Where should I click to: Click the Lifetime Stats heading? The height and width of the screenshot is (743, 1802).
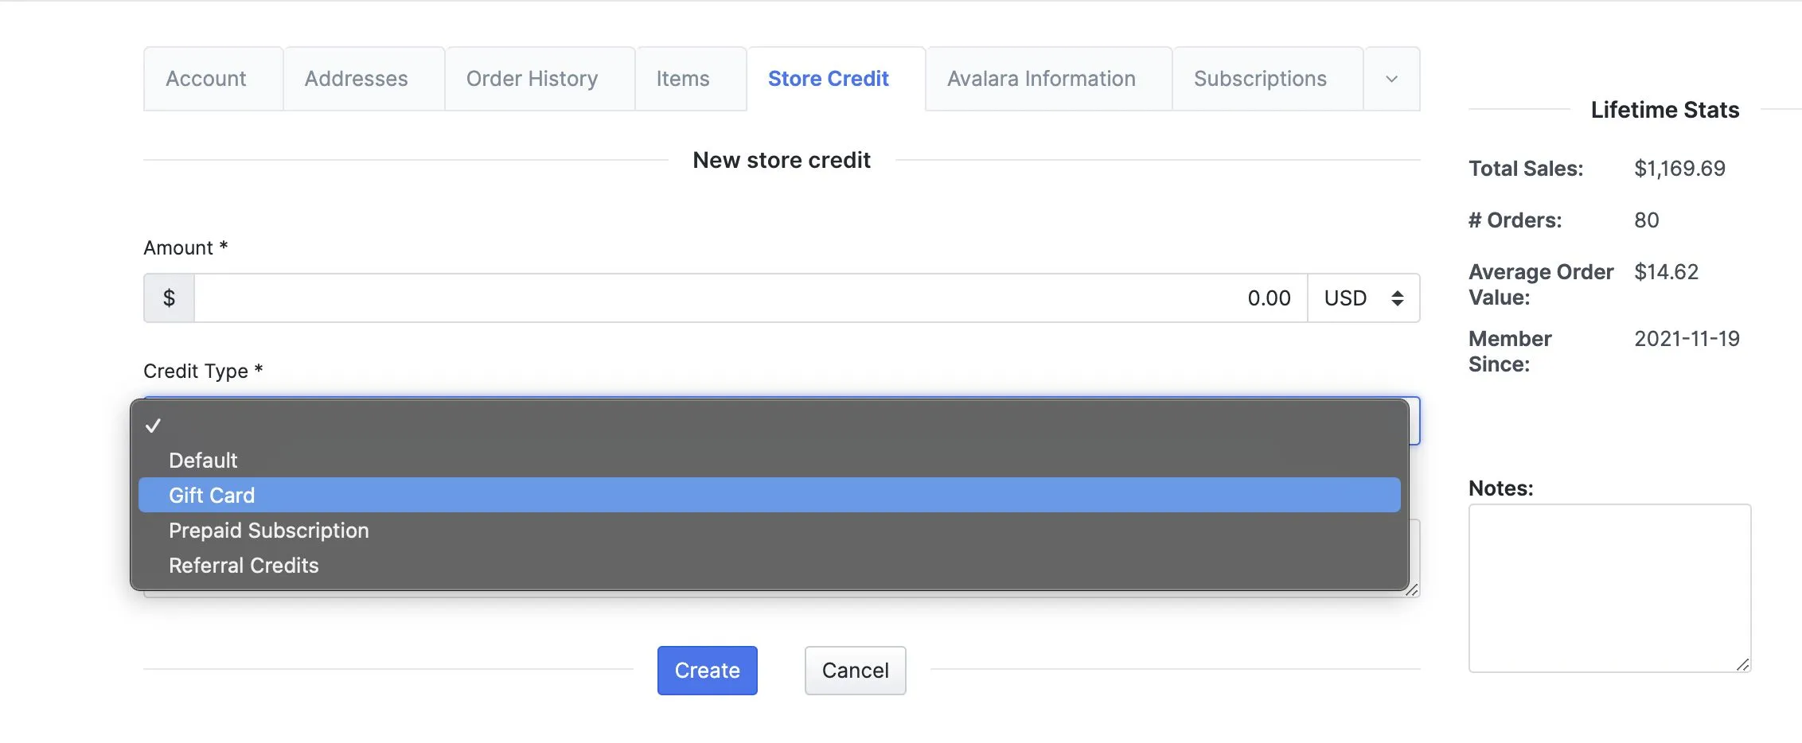pyautogui.click(x=1665, y=110)
